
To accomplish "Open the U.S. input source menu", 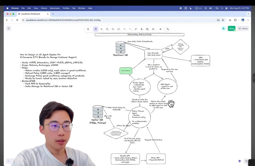I will click(198, 8).
